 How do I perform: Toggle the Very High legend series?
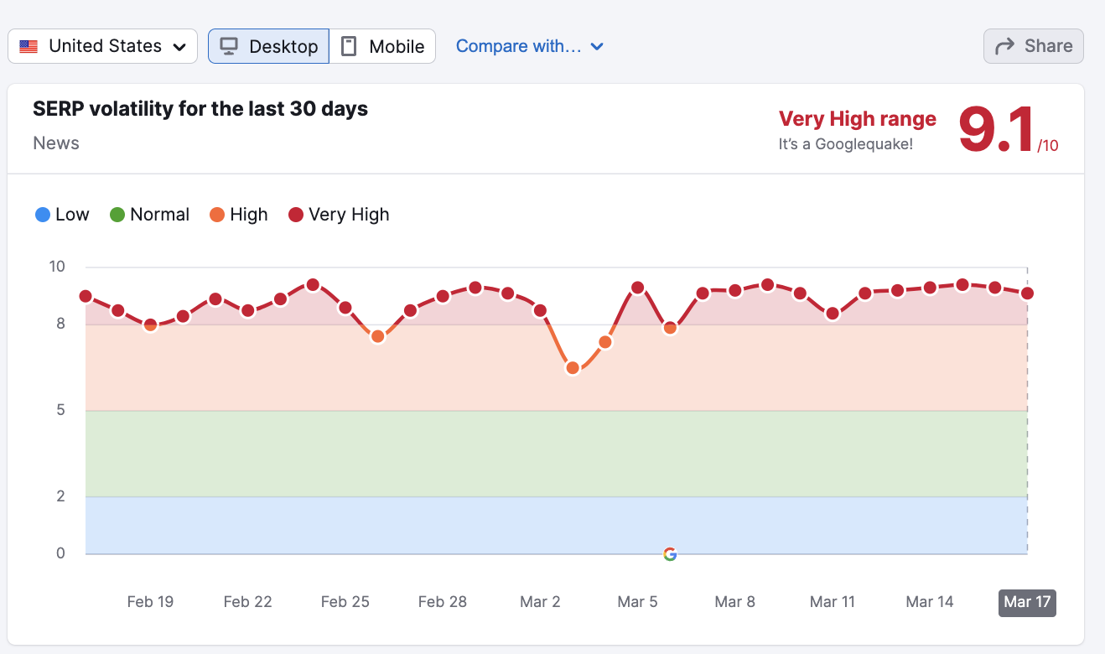coord(339,215)
